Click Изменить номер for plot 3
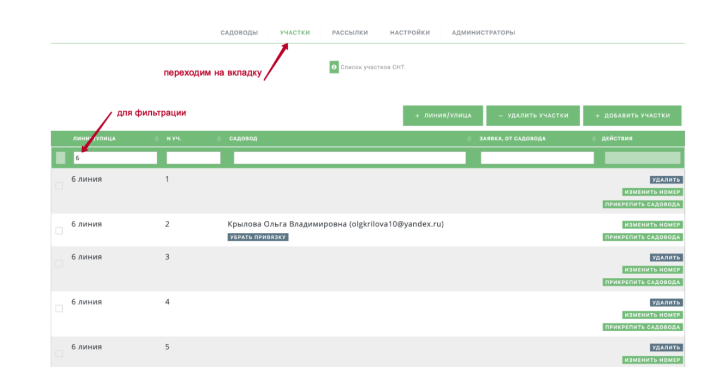 click(652, 270)
